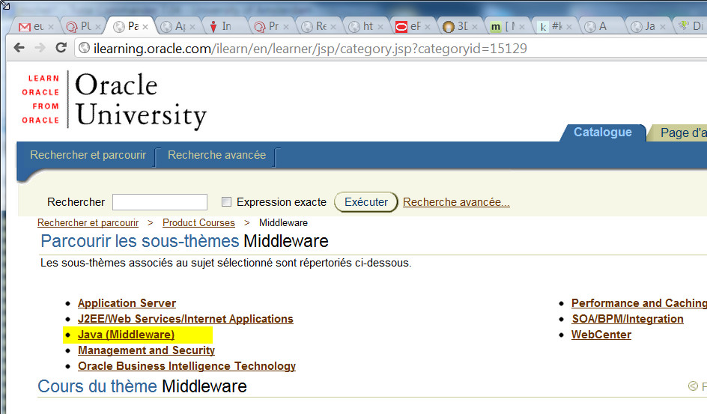
Task: Select 'Rechercher et parcourir' in blue menu
Action: (88, 155)
